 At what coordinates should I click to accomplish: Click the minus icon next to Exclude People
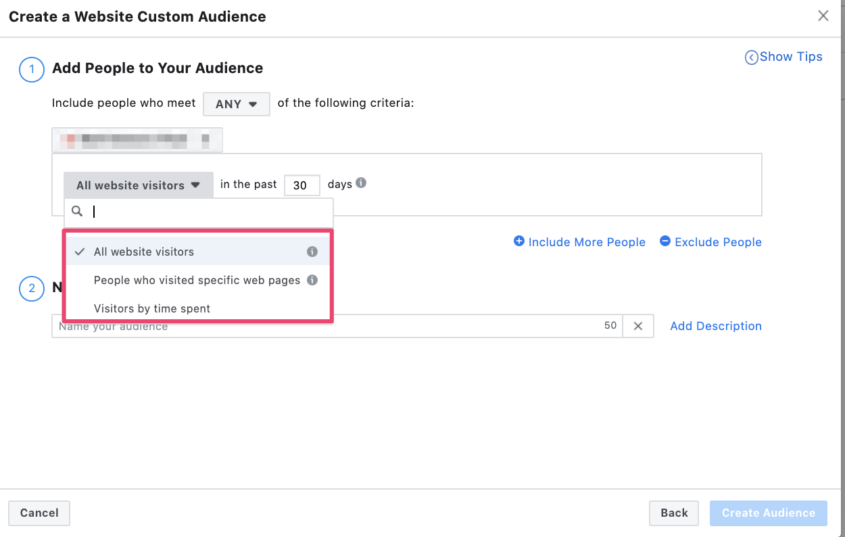(665, 241)
